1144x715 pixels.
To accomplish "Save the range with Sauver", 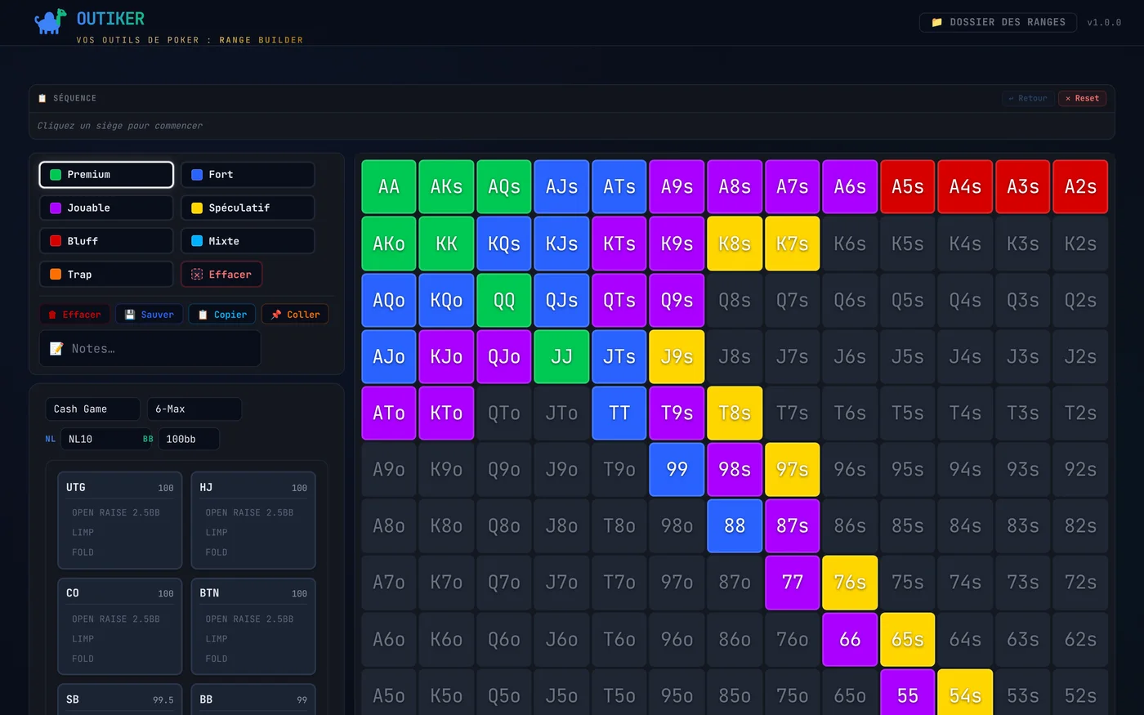I will click(x=149, y=315).
